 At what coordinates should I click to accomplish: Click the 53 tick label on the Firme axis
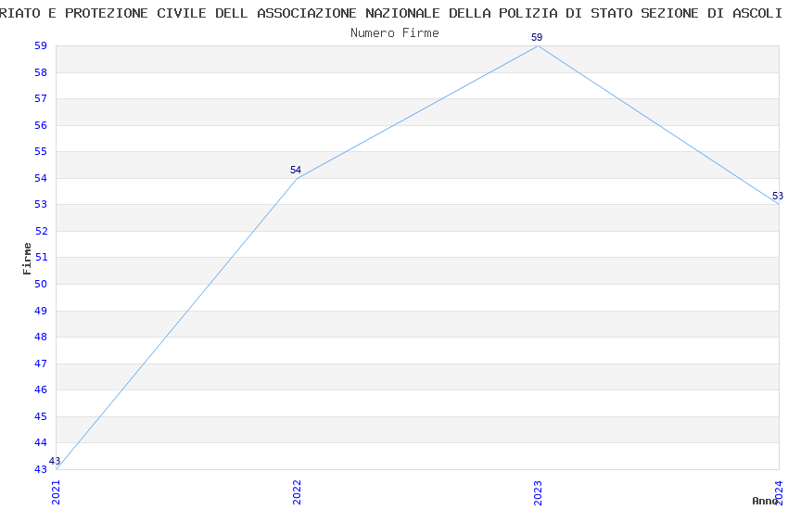point(41,204)
